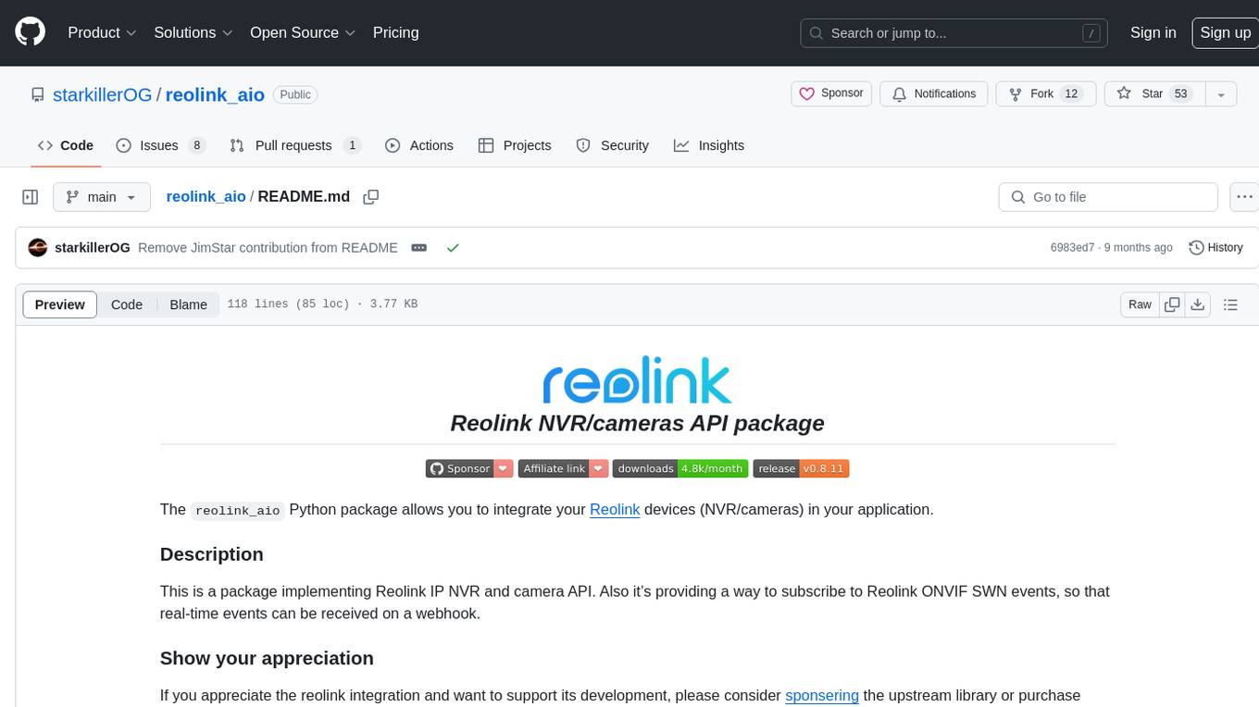Switch to the Issues tab
Viewport: 1259px width, 707px height.
(161, 145)
